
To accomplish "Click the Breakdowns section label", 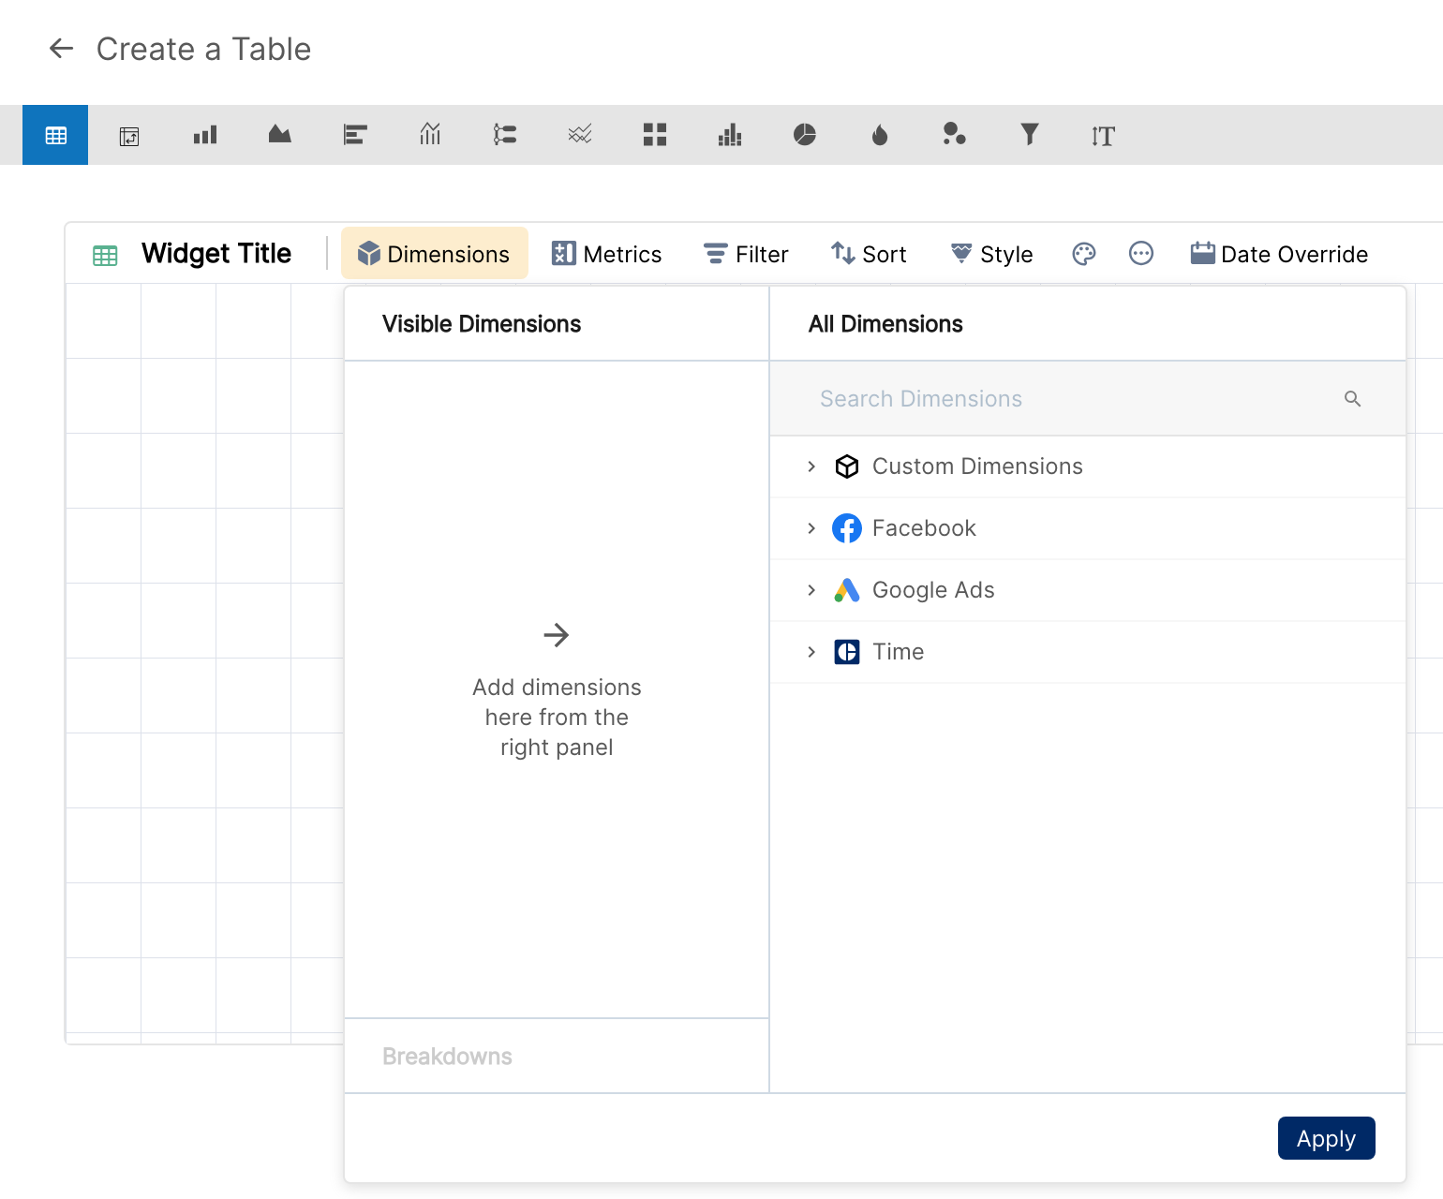I will (x=447, y=1057).
